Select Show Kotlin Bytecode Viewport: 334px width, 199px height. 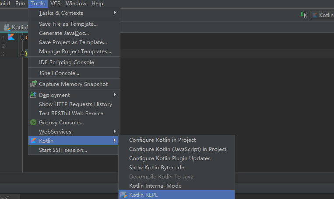[176, 167]
